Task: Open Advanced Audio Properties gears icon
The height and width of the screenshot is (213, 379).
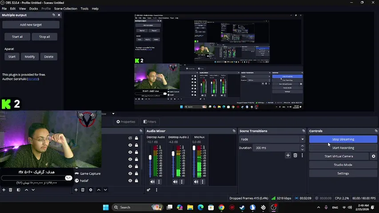Action: coord(149,190)
